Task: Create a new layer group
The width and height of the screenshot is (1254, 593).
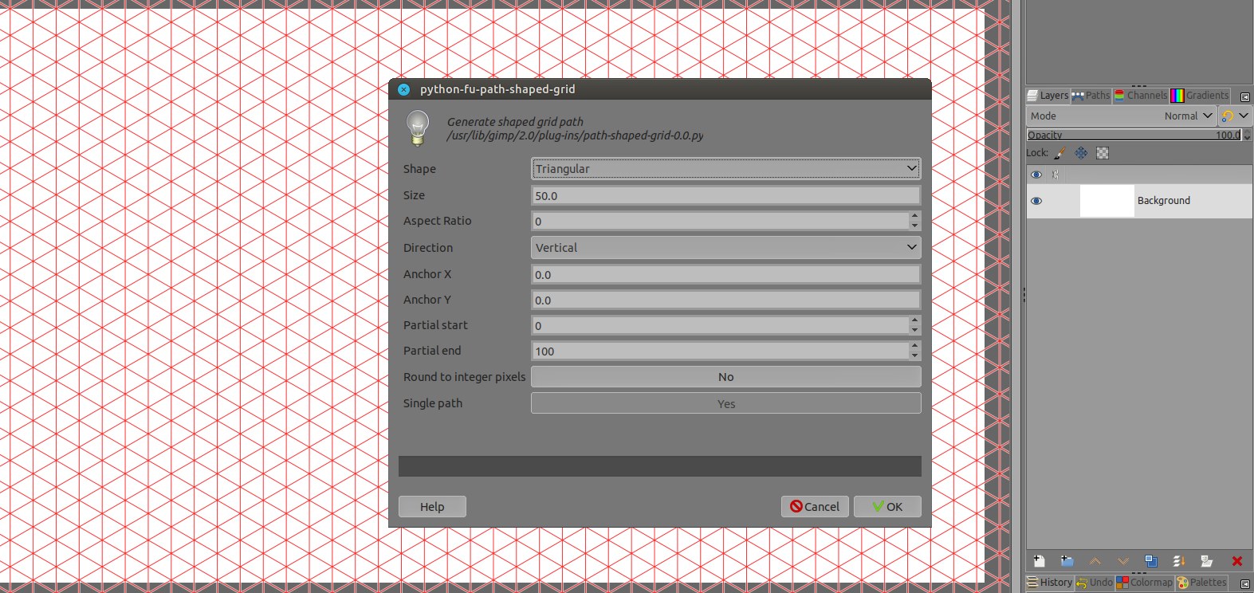Action: tap(1067, 561)
